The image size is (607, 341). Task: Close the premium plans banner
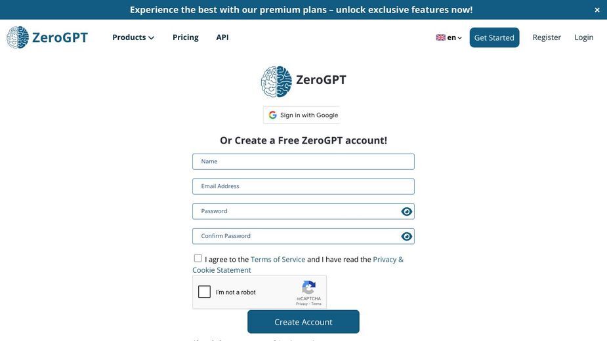point(597,10)
